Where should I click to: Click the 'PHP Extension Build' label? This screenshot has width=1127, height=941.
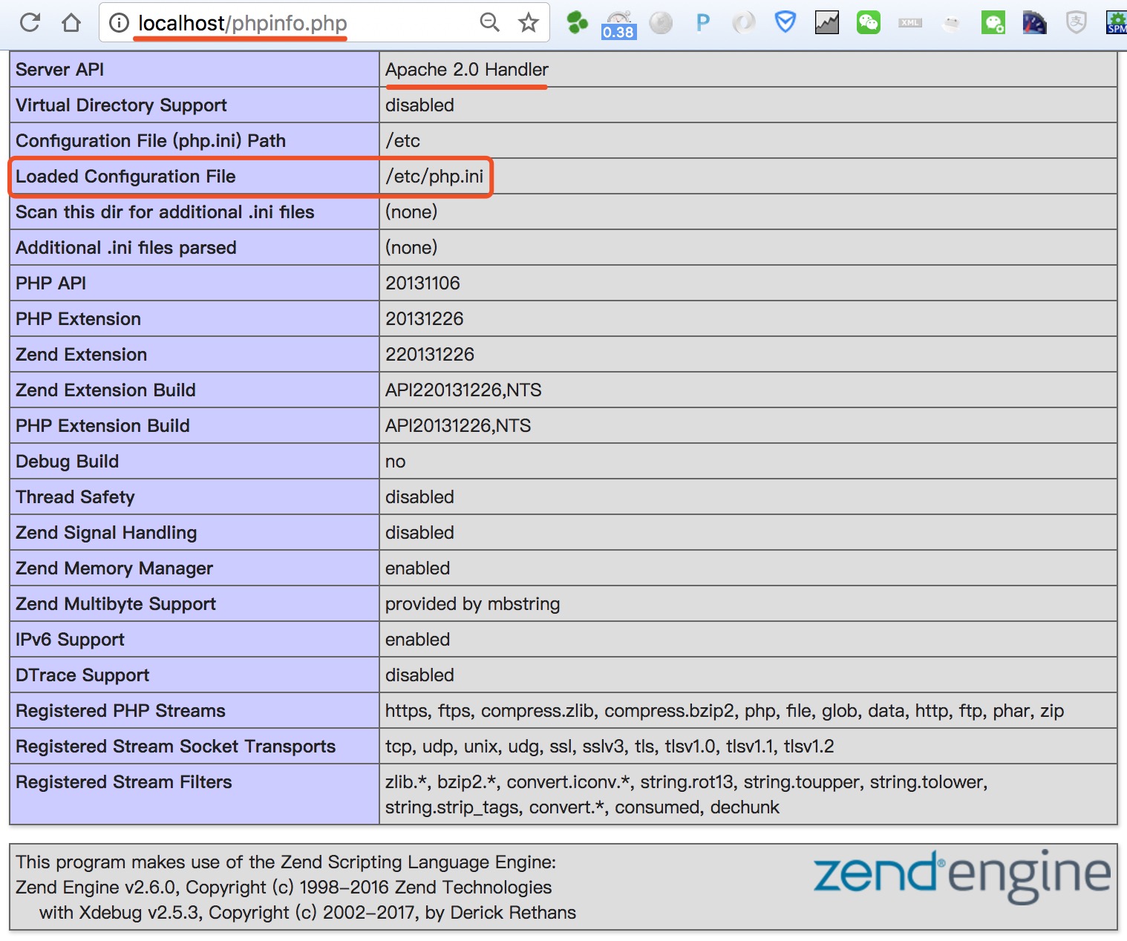[x=102, y=426]
